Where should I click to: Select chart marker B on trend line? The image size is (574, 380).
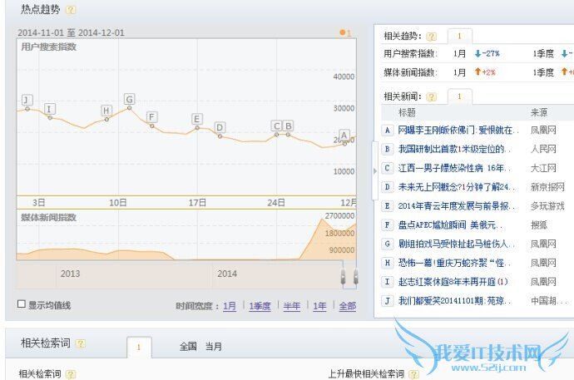288,126
